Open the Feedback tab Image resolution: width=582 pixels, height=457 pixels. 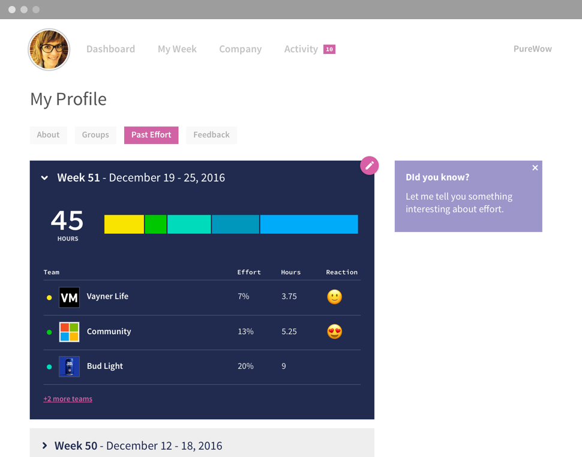(211, 135)
